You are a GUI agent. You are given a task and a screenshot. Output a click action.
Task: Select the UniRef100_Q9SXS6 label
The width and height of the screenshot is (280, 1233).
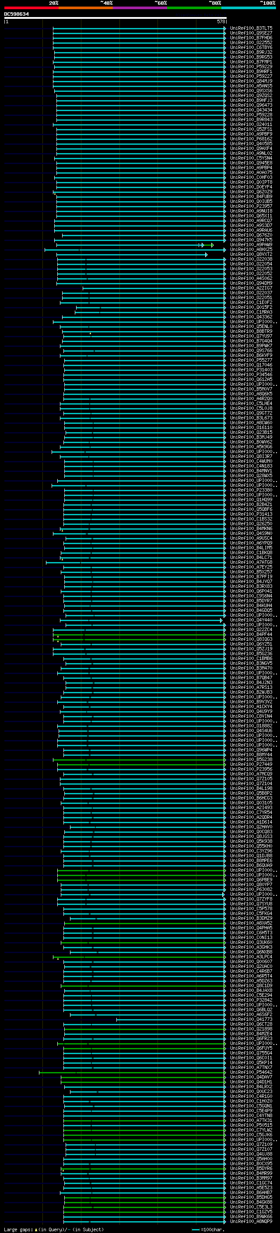click(251, 91)
